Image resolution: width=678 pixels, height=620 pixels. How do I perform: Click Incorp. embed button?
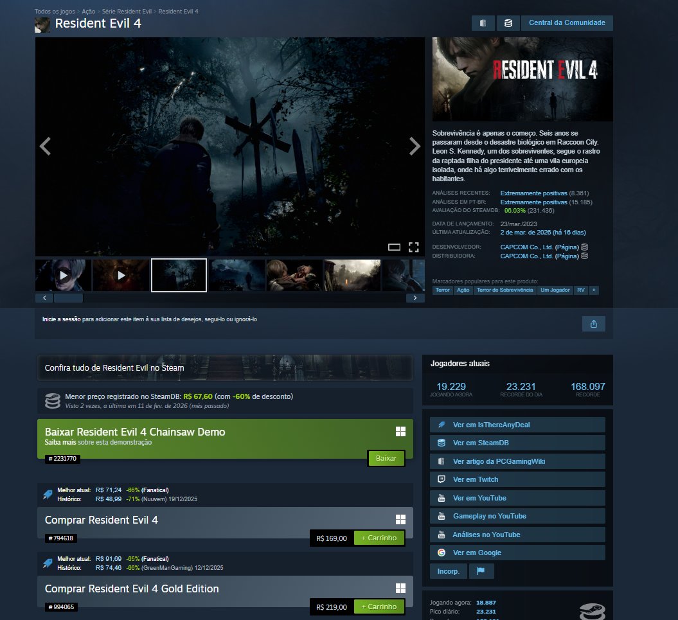[x=448, y=571]
